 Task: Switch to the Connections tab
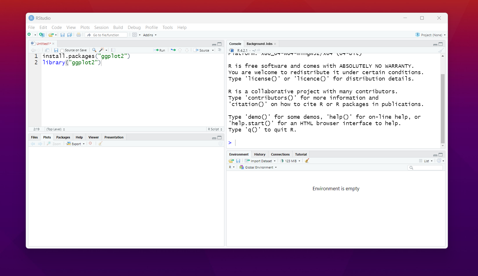click(x=280, y=154)
